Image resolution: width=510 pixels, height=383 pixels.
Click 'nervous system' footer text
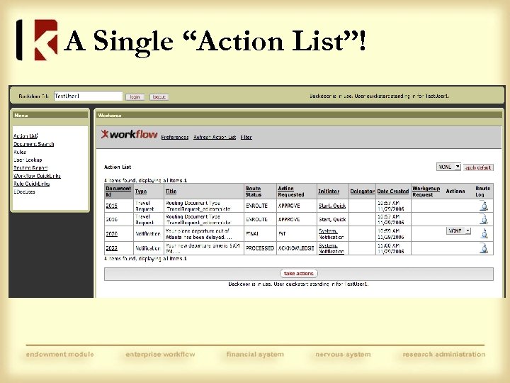343,354
